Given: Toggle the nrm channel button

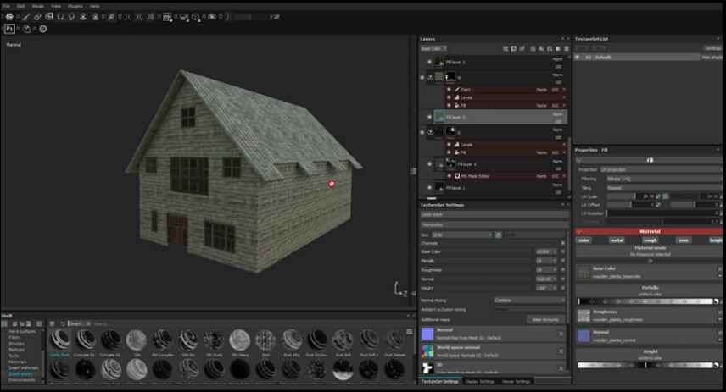Looking at the screenshot, I should tap(684, 240).
